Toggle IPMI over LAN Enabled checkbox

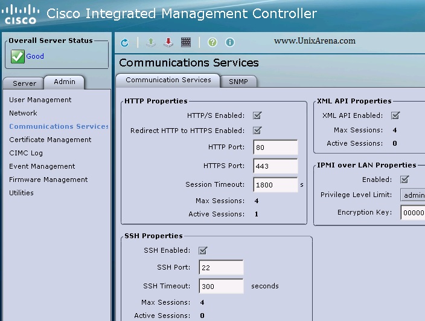coord(404,180)
